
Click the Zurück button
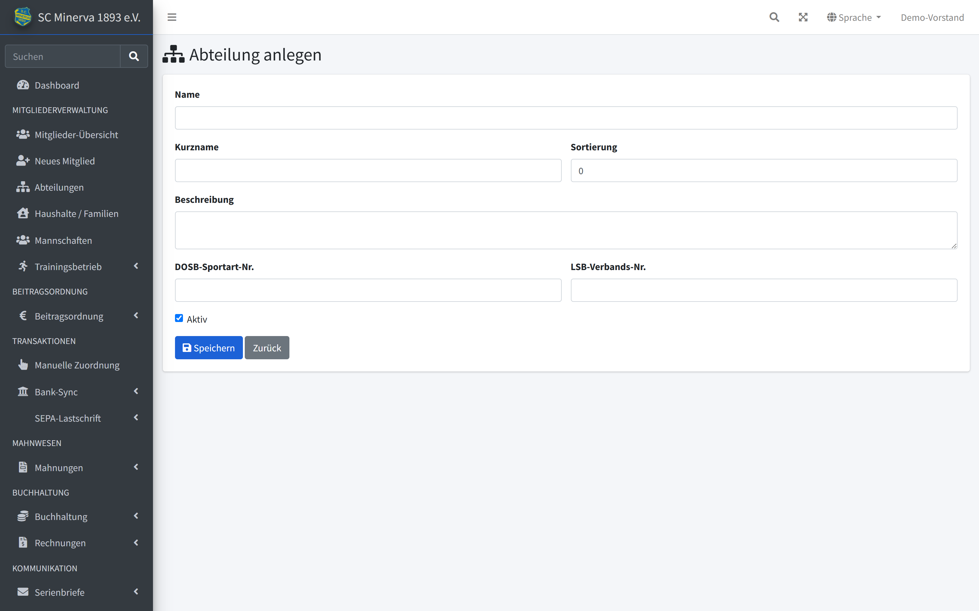(267, 348)
